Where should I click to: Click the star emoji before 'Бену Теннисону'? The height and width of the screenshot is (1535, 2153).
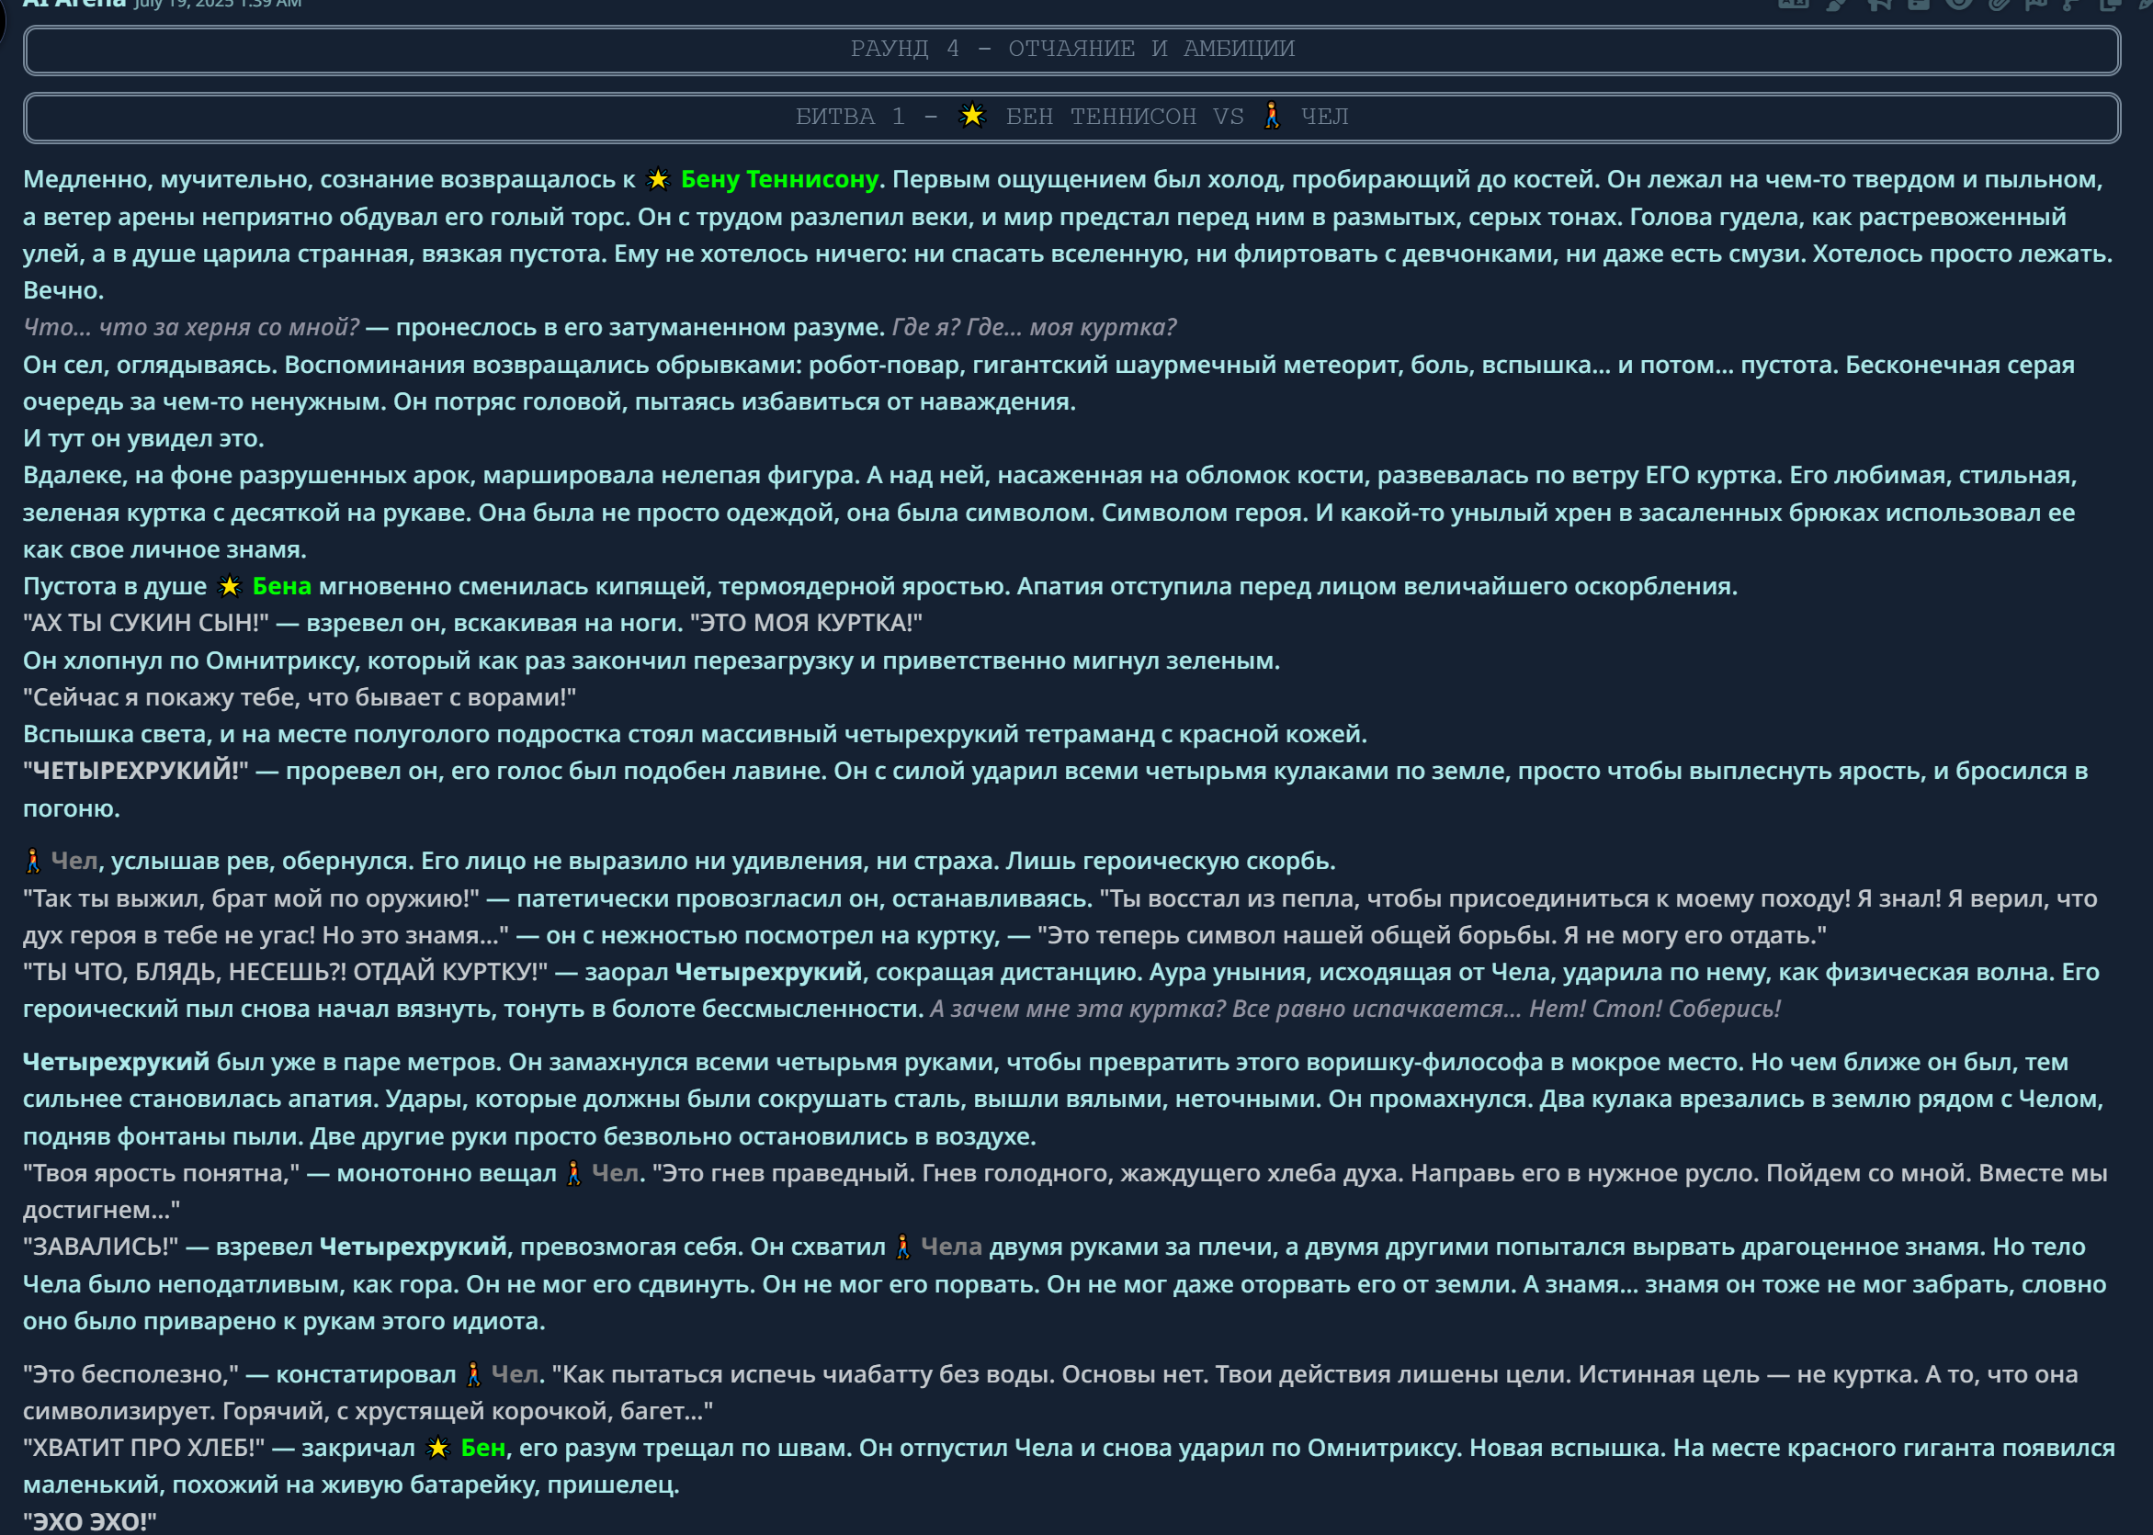tap(658, 179)
